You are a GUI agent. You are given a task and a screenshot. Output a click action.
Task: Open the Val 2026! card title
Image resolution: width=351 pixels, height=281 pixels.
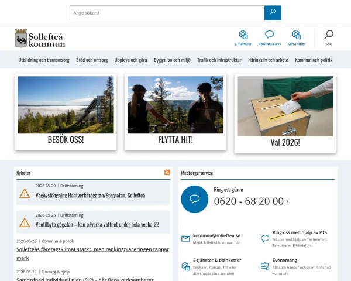(285, 142)
